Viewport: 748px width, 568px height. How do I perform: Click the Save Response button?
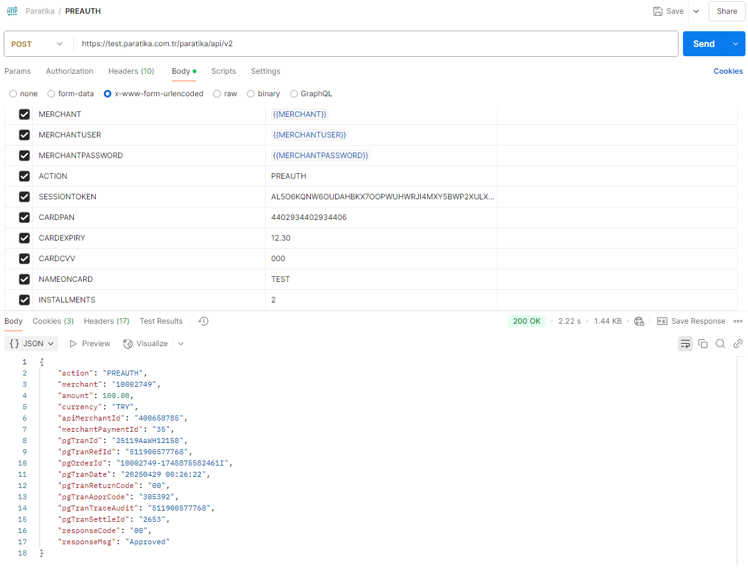point(692,321)
